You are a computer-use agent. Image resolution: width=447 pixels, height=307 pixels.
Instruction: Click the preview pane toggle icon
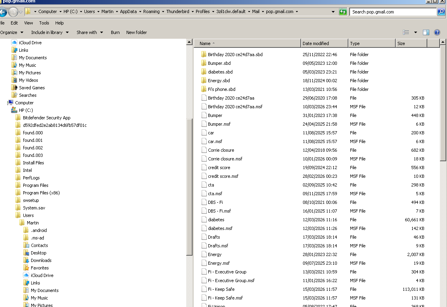[426, 32]
